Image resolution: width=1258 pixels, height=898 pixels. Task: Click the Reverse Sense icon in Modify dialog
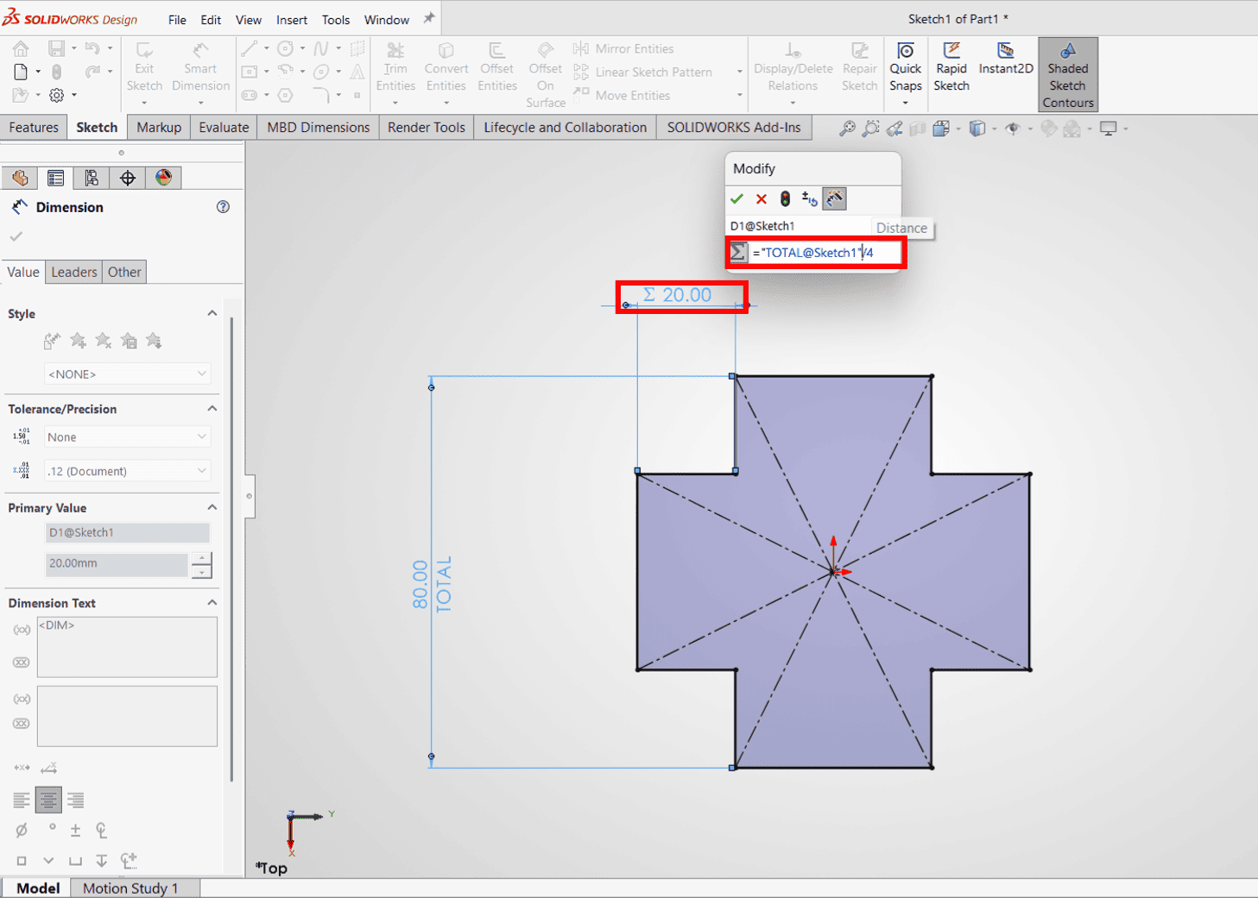[809, 199]
